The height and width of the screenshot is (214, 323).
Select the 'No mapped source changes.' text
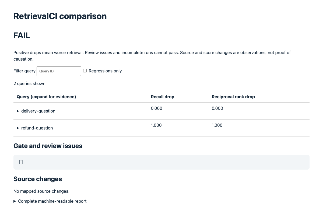pos(41,191)
